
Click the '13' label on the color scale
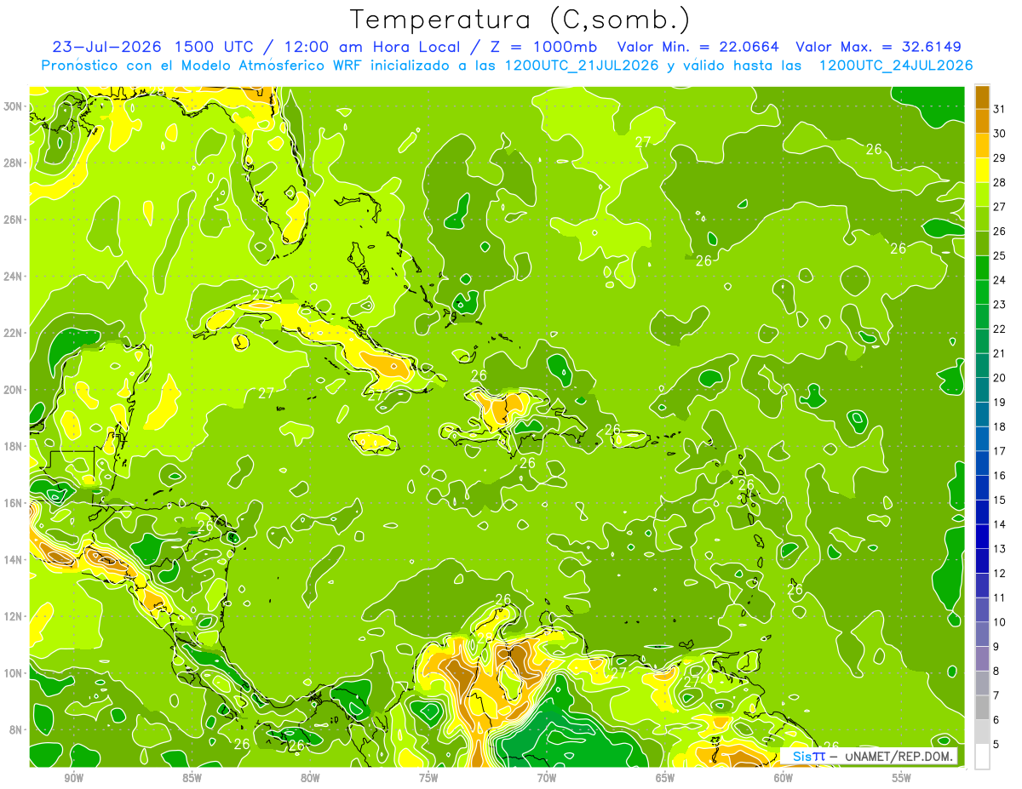1000,549
